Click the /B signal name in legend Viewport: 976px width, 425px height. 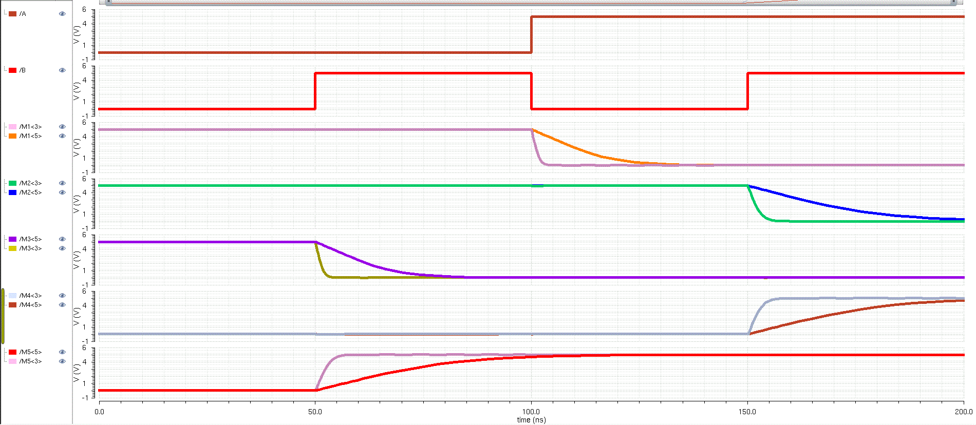coord(23,70)
